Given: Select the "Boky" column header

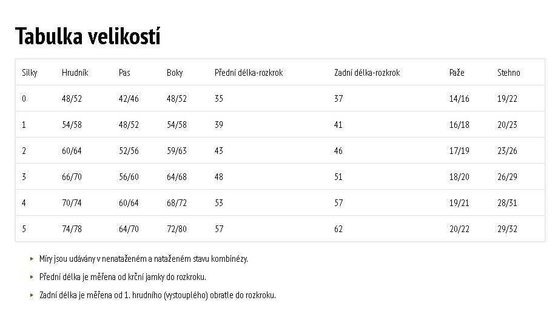Looking at the screenshot, I should pos(175,73).
